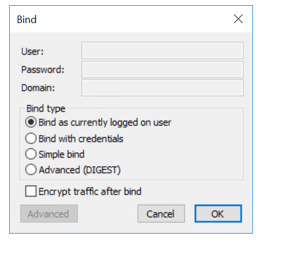Click the grayed-out Advanced button
This screenshot has height=263, width=284.
49,213
